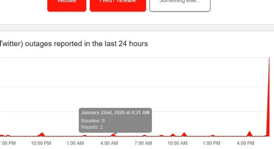The image size is (274, 149).
Task: Click the 10:00 PM axis label
Action: click(41, 143)
